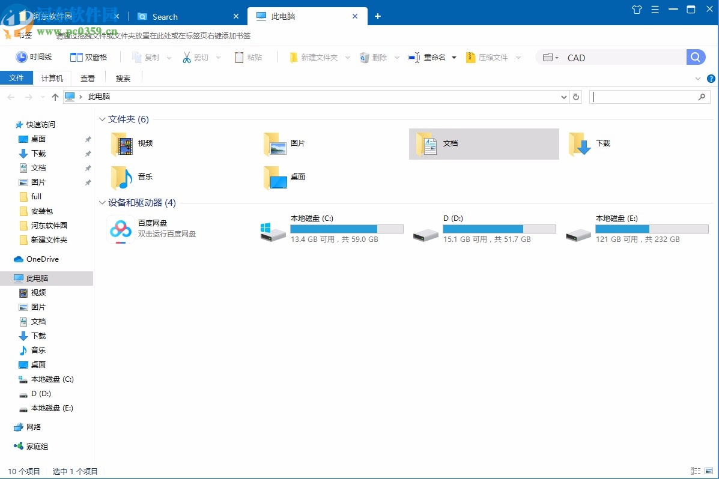Open 百度网盘 drive icon
This screenshot has height=479, width=719.
point(120,229)
